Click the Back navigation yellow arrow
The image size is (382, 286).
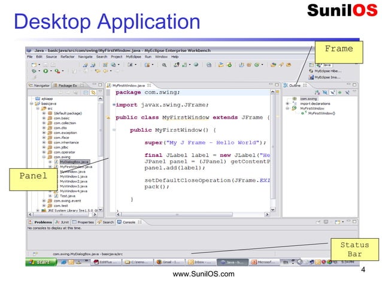[106, 71]
